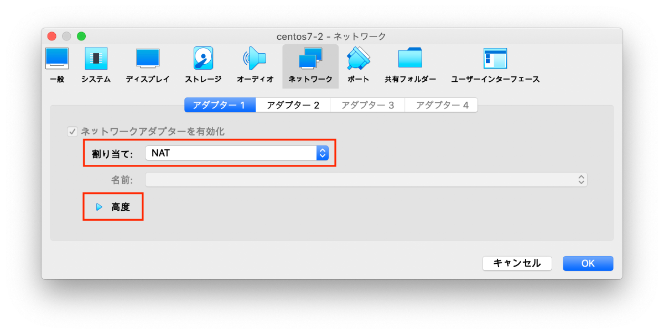This screenshot has width=664, height=334.
Task: Switch to アダプター 1 tab
Action: 220,105
